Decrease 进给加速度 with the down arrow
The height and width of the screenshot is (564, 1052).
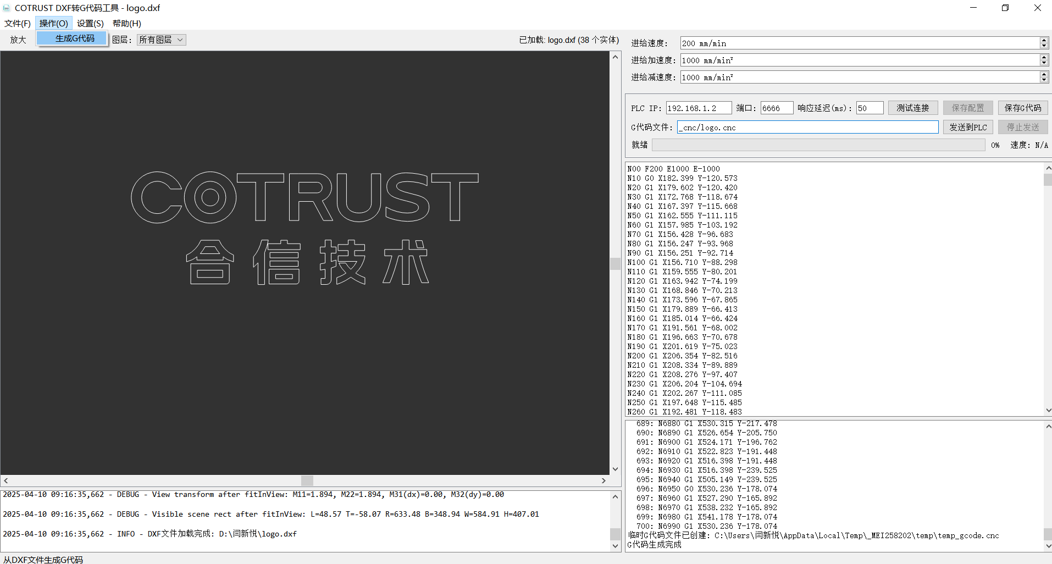click(x=1044, y=63)
